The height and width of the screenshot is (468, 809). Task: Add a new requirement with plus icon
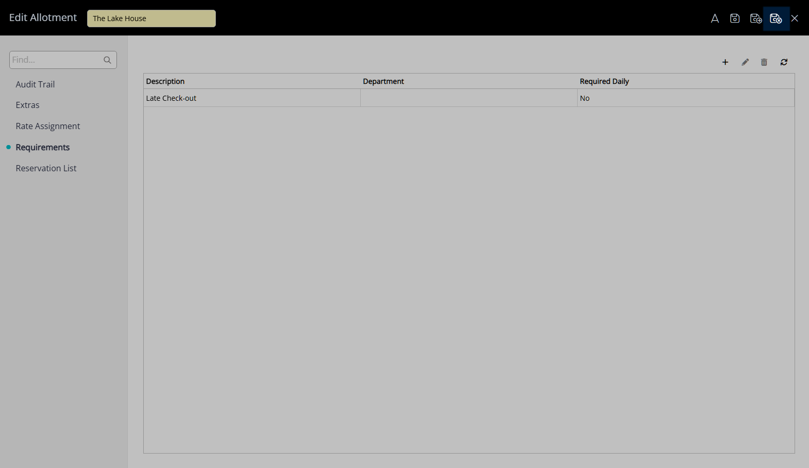click(x=725, y=62)
